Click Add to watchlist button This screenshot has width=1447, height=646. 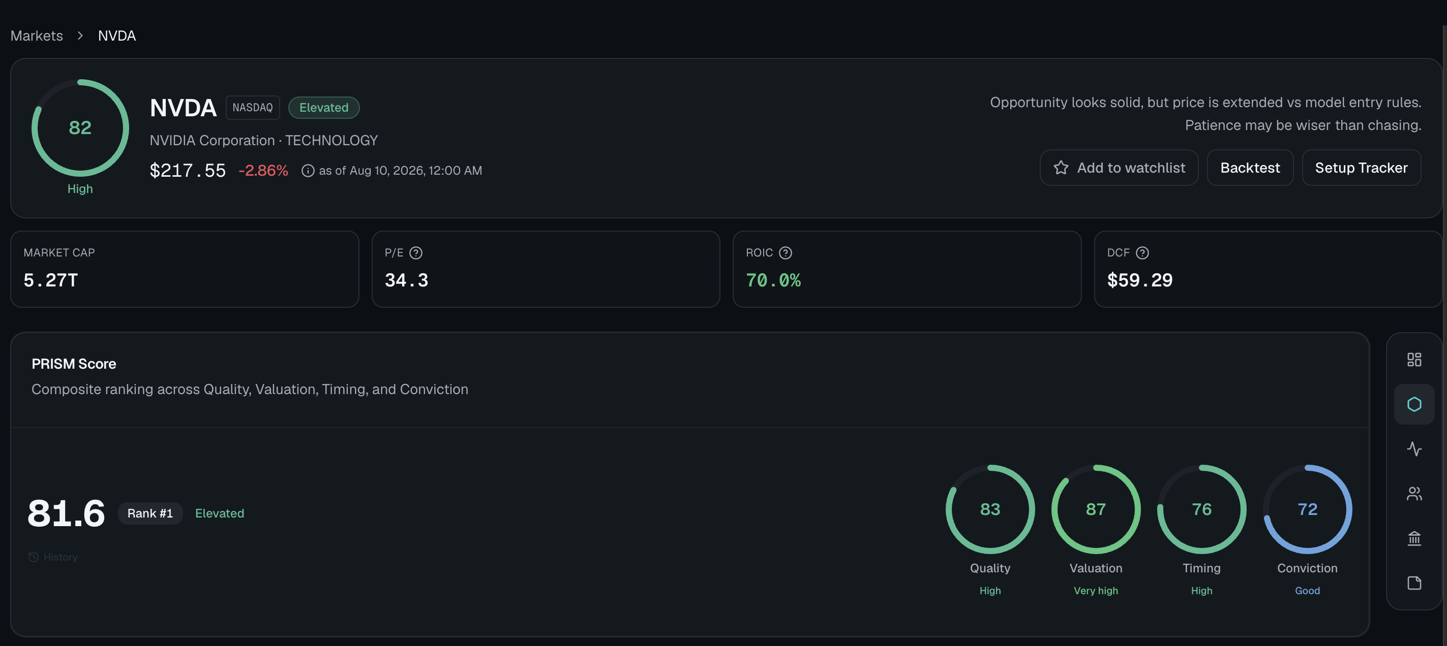[x=1119, y=168]
